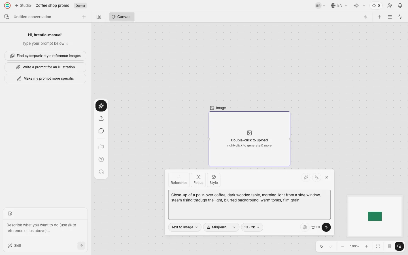Click the 10 credits cost indicator
The width and height of the screenshot is (408, 255).
(315, 227)
